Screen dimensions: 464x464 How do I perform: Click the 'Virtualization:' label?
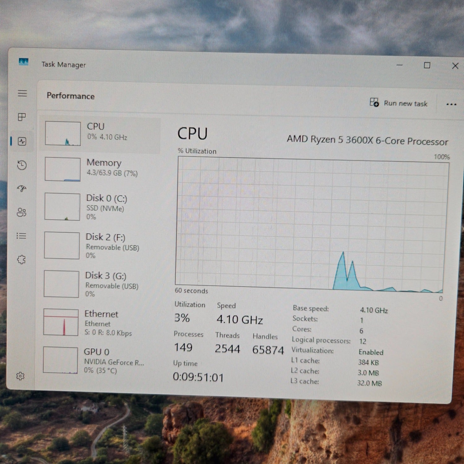point(312,350)
